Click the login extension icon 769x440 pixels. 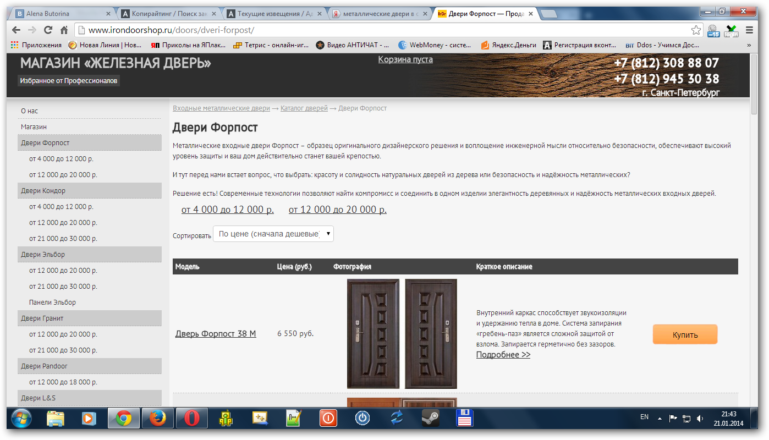point(731,30)
